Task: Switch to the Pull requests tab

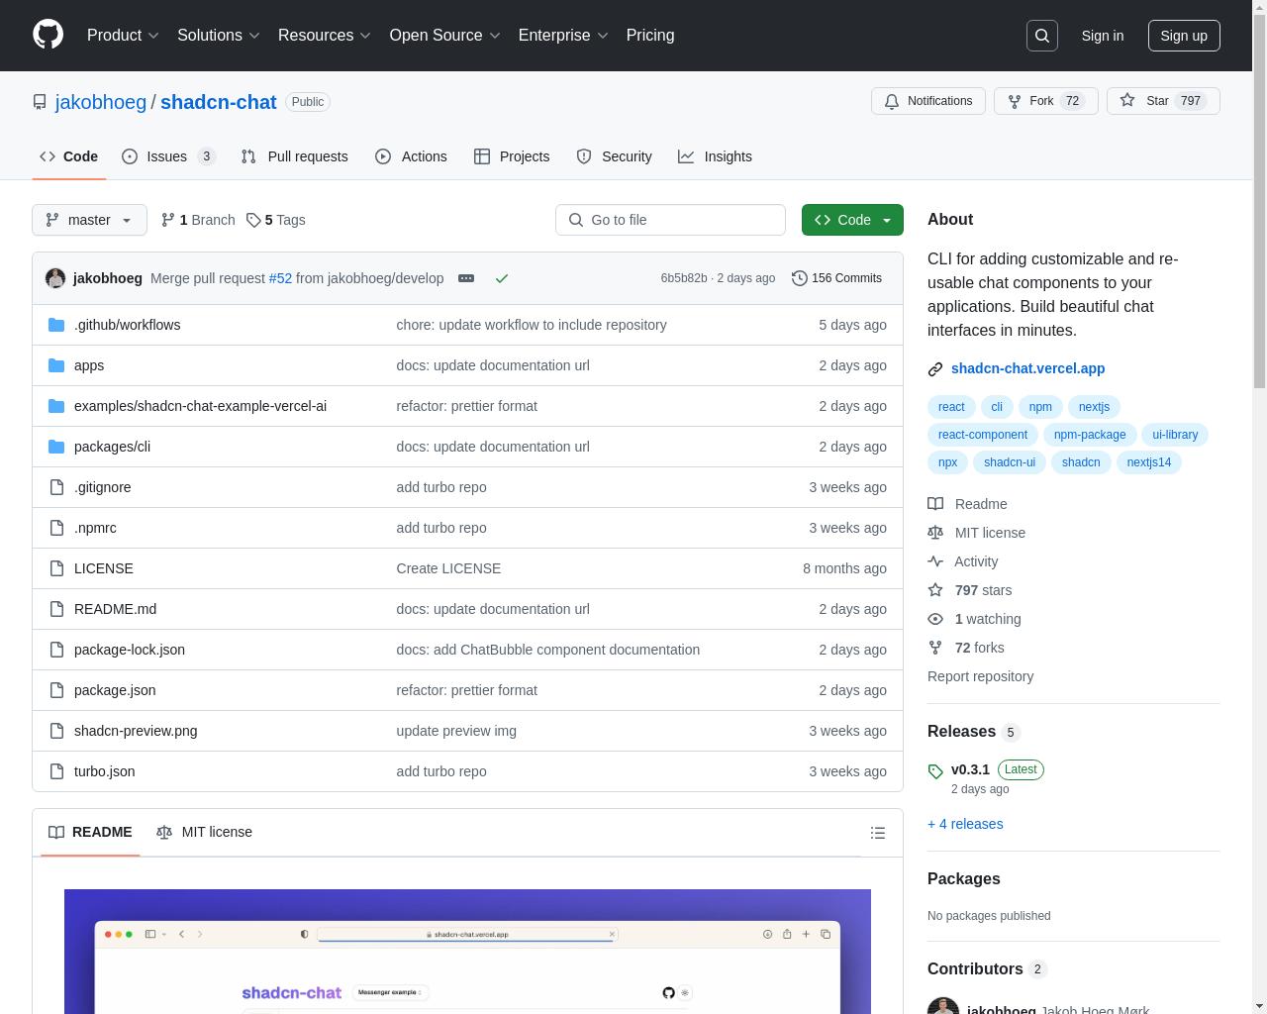Action: tap(295, 156)
